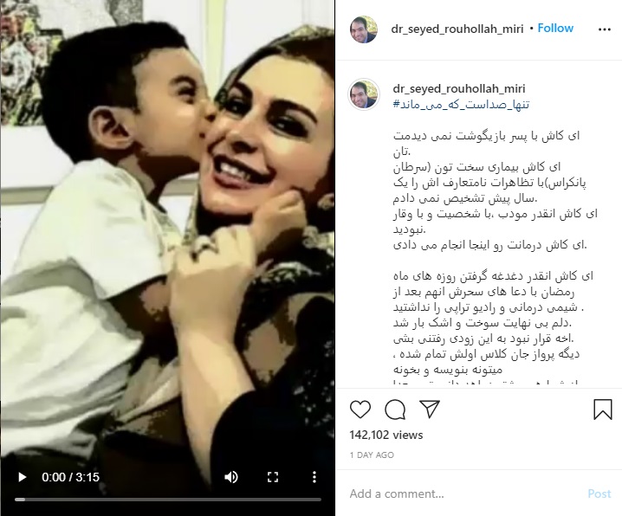622x516 pixels.
Task: Click the 1 DAY AGO timestamp
Action: point(372,455)
